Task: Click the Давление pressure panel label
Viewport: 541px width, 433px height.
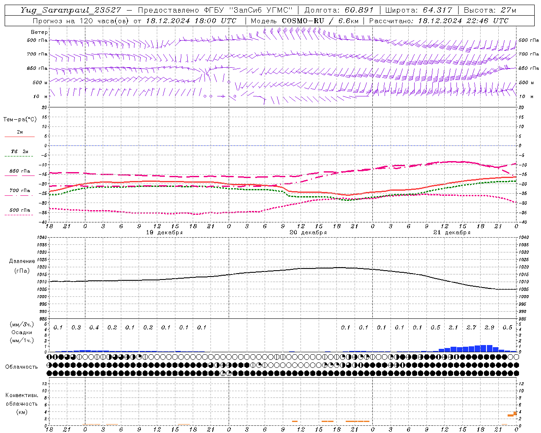Action: pyautogui.click(x=22, y=261)
